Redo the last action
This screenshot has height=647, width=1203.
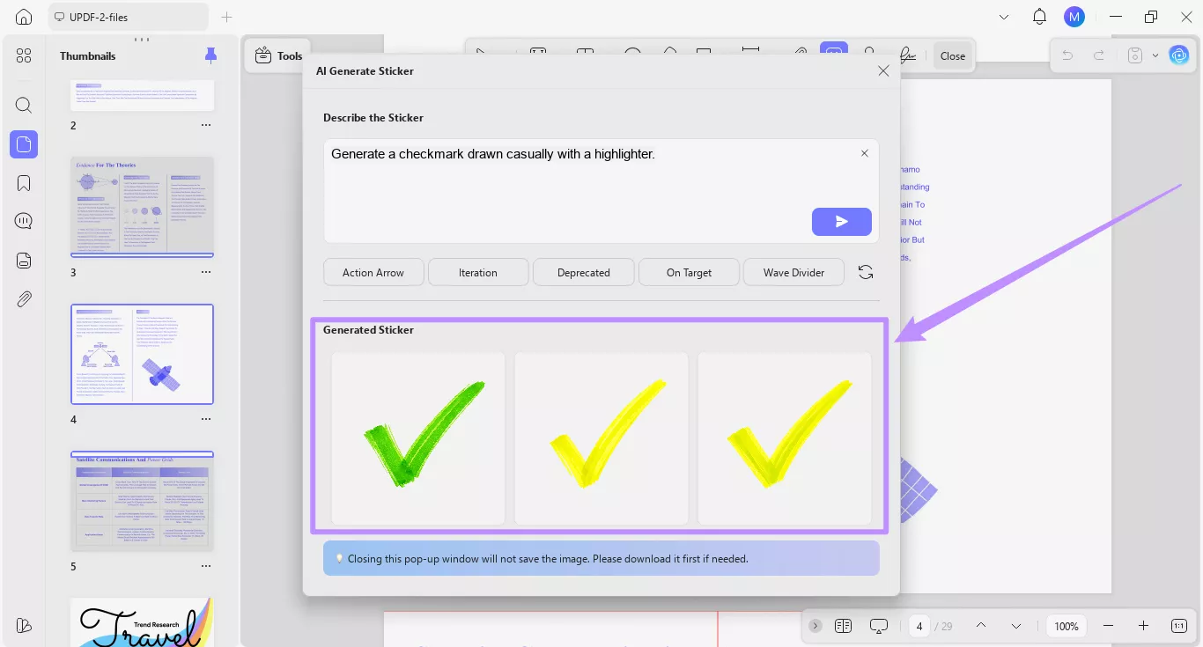coord(1099,55)
